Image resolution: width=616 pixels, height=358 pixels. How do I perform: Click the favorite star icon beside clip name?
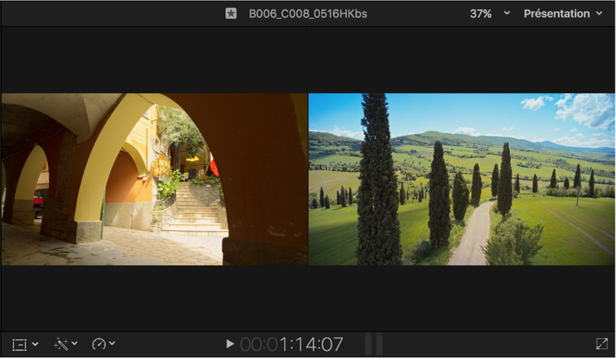click(231, 14)
